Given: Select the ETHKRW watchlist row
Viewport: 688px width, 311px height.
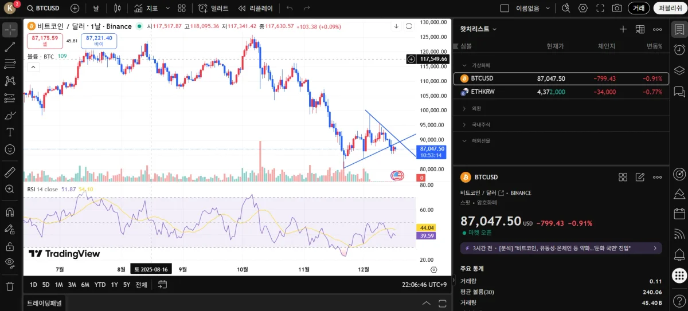Looking at the screenshot, I should click(561, 92).
